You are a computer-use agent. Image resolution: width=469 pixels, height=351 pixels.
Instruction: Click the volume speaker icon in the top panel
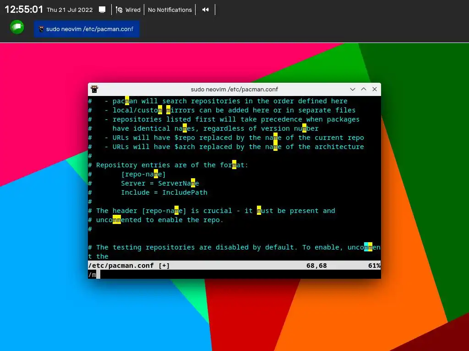pyautogui.click(x=205, y=10)
